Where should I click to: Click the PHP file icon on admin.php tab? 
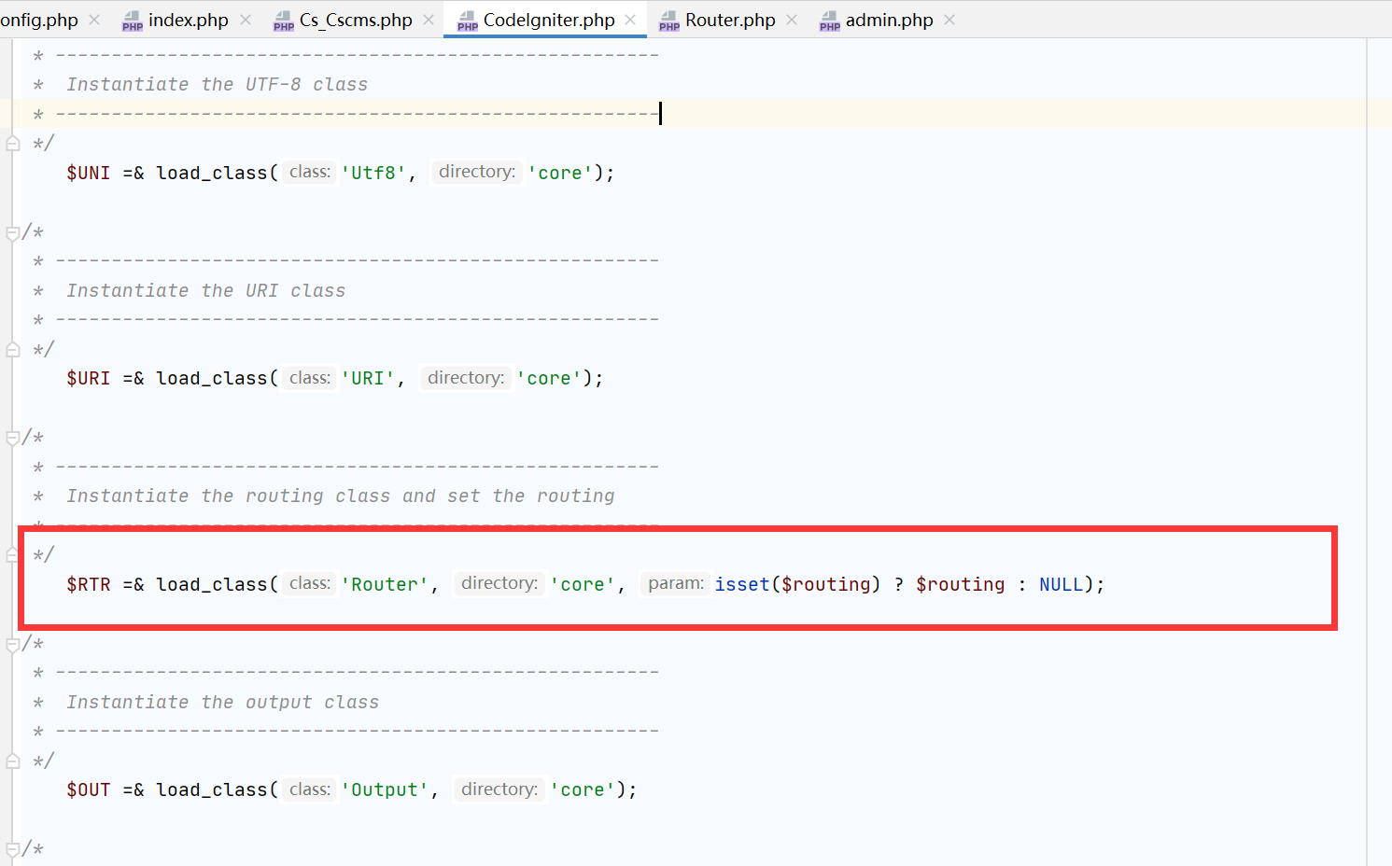pos(830,21)
